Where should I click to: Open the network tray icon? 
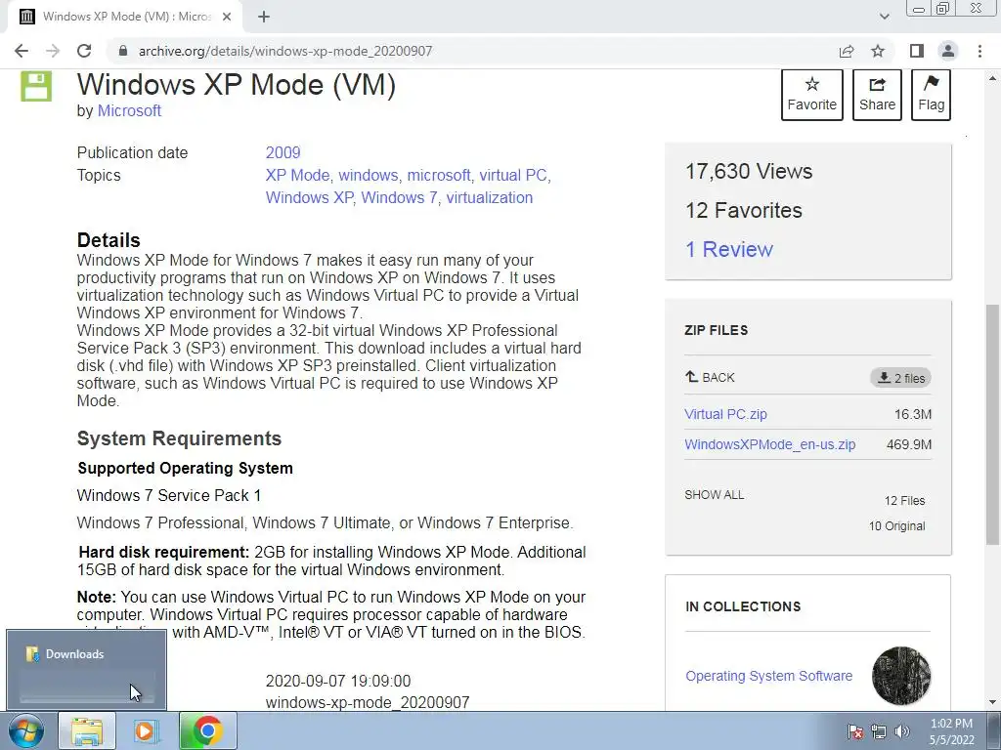click(879, 731)
